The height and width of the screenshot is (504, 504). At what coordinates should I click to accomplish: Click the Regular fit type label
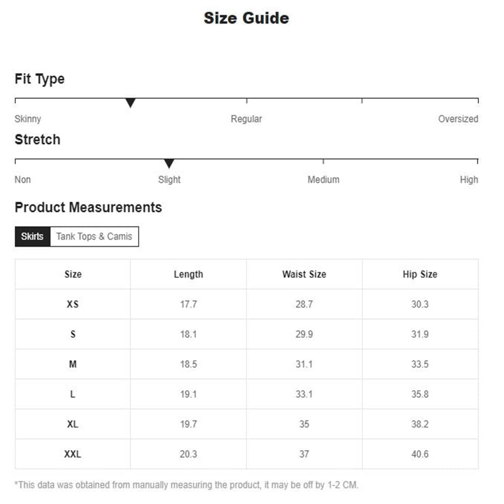click(x=246, y=119)
